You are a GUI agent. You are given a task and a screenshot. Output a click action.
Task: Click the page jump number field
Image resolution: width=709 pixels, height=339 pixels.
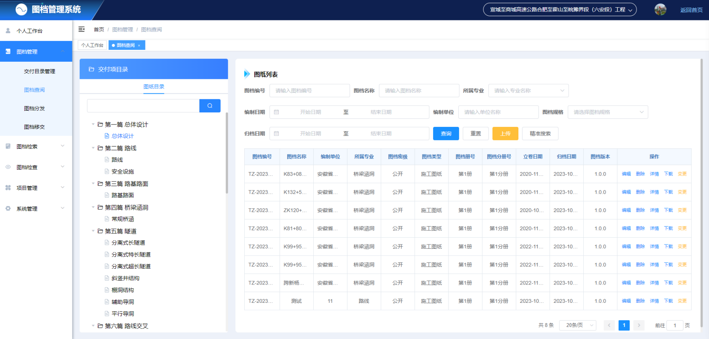tap(675, 325)
